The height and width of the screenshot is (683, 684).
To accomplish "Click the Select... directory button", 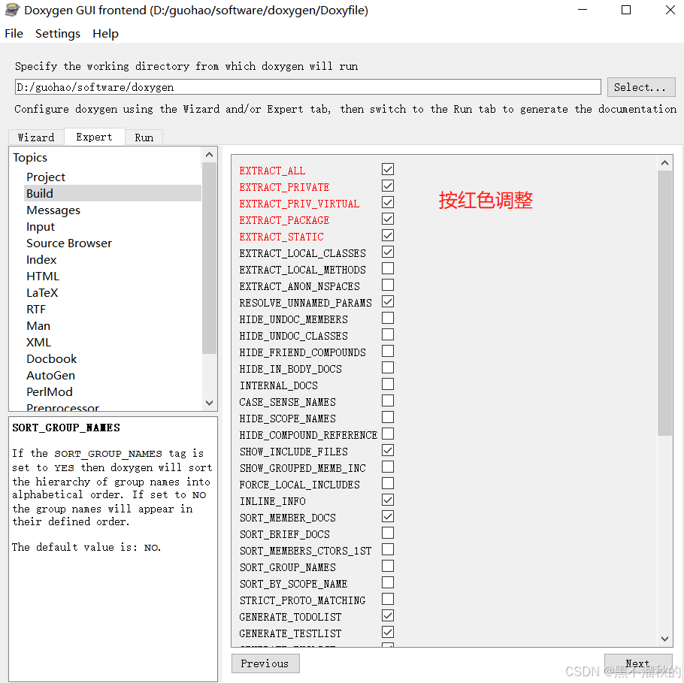I will (641, 87).
